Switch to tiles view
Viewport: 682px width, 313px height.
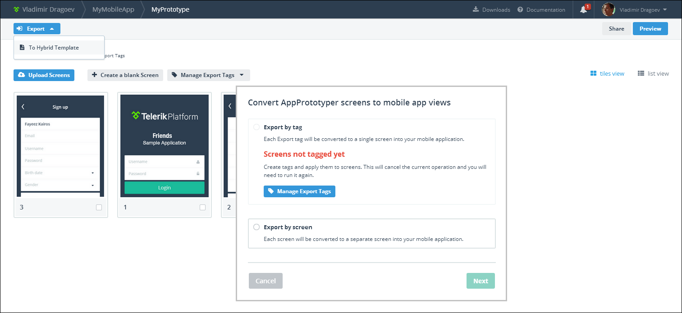click(607, 73)
